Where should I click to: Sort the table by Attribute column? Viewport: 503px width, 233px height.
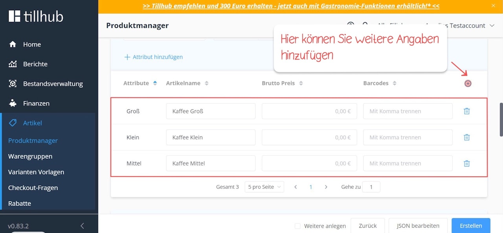coord(140,83)
